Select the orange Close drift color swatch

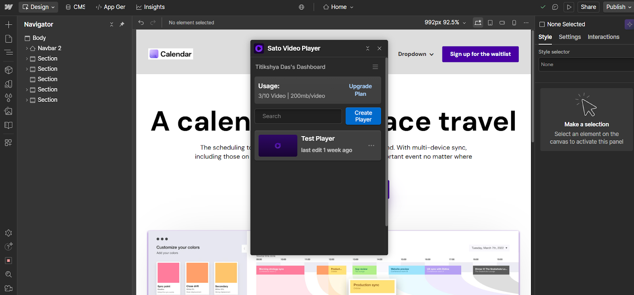pos(197,273)
